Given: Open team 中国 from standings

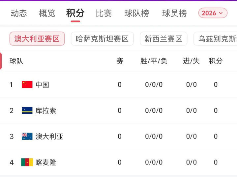Looking at the screenshot, I should (x=42, y=85).
